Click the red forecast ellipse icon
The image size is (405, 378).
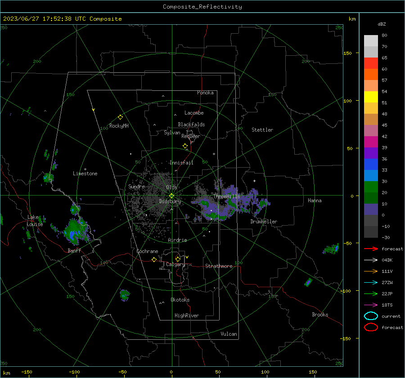(x=371, y=327)
